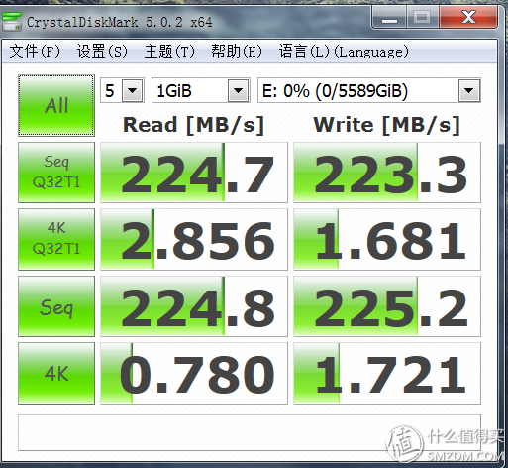
Task: Click 4K read result 0.780
Action: (194, 373)
